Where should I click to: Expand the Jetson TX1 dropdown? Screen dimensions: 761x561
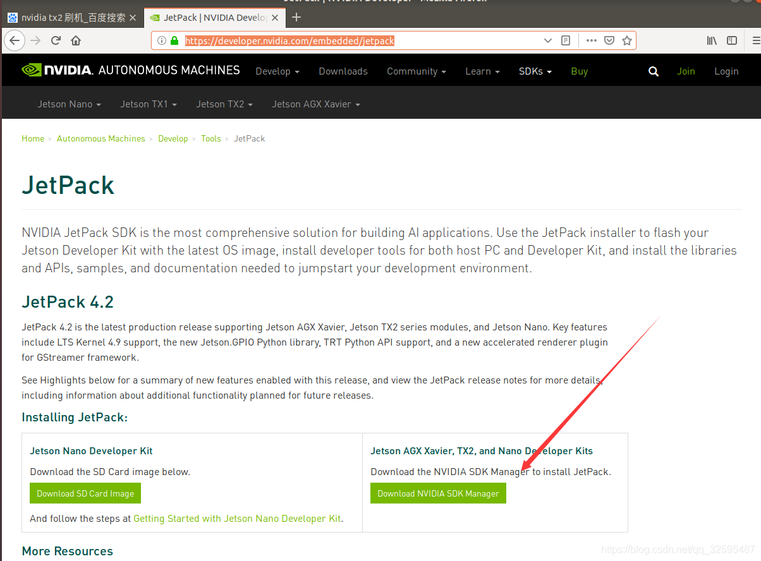click(149, 104)
